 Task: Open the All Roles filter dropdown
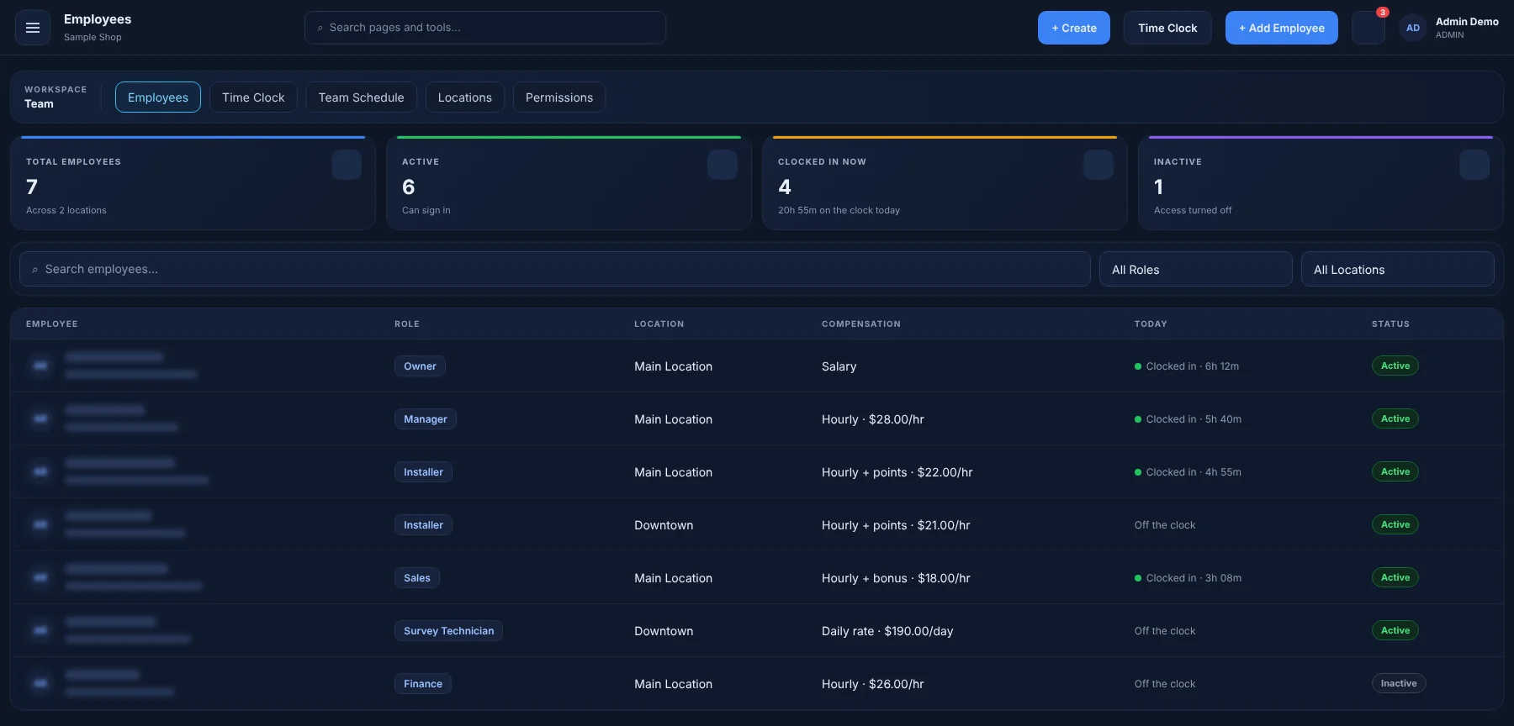(1195, 269)
